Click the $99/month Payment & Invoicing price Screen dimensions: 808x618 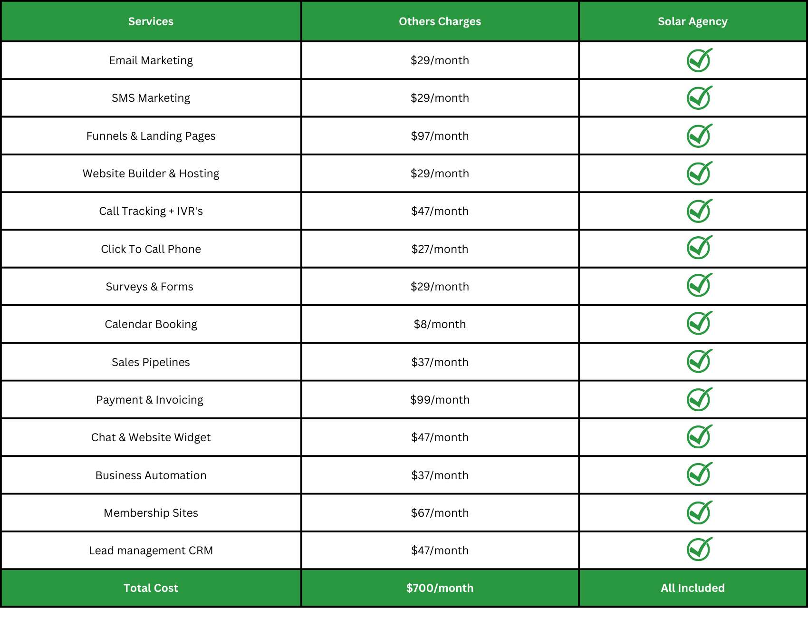pos(440,400)
